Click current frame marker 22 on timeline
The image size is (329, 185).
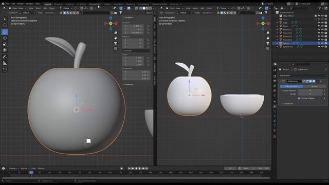(x=31, y=173)
